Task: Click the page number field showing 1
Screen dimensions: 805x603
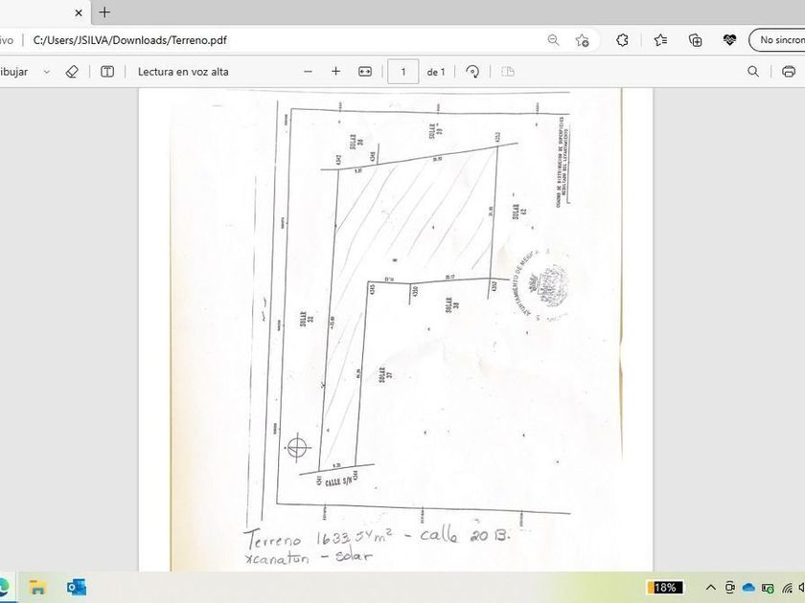Action: [x=403, y=72]
